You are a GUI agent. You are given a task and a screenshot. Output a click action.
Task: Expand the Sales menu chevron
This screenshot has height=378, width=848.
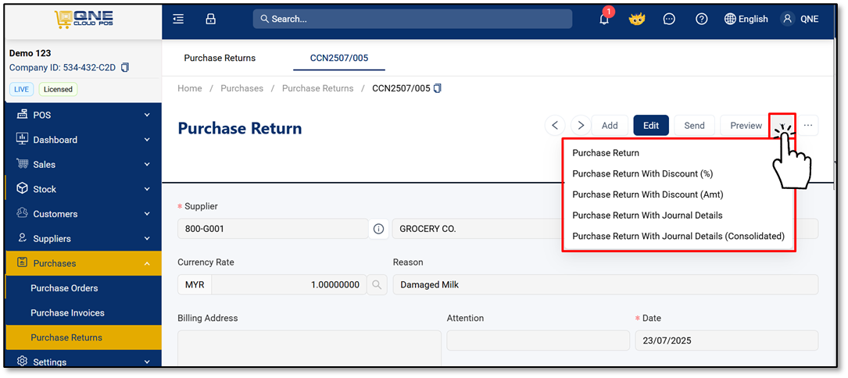click(x=147, y=164)
